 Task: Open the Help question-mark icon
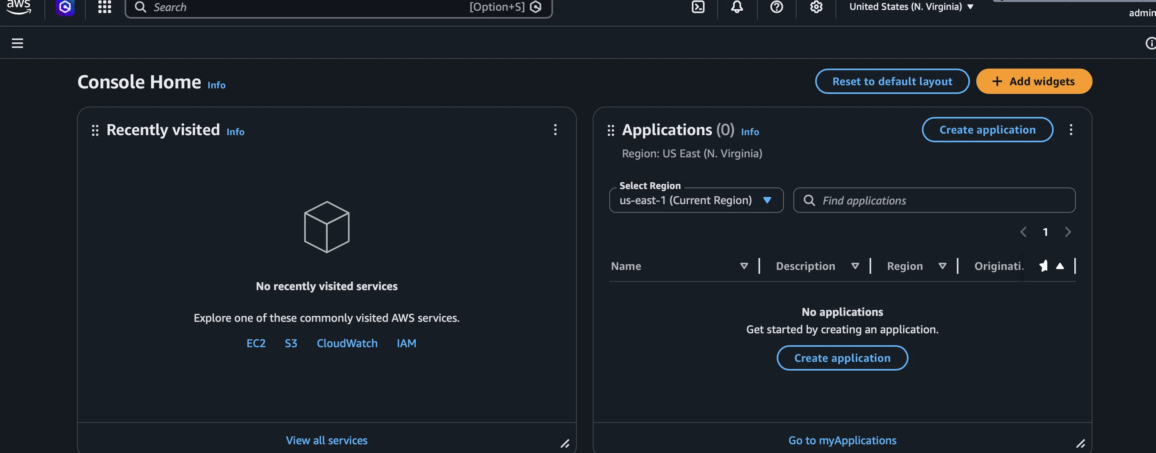[776, 7]
